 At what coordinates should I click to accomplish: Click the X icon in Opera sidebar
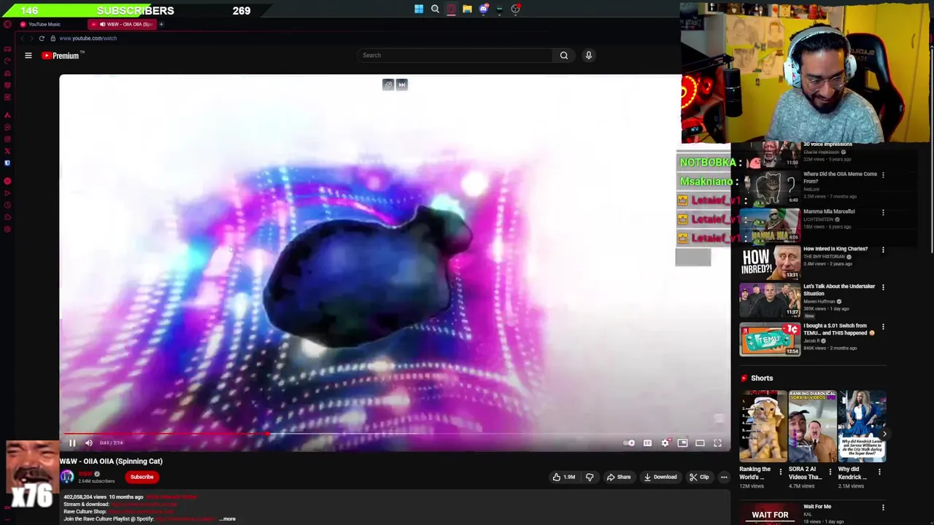click(x=7, y=152)
